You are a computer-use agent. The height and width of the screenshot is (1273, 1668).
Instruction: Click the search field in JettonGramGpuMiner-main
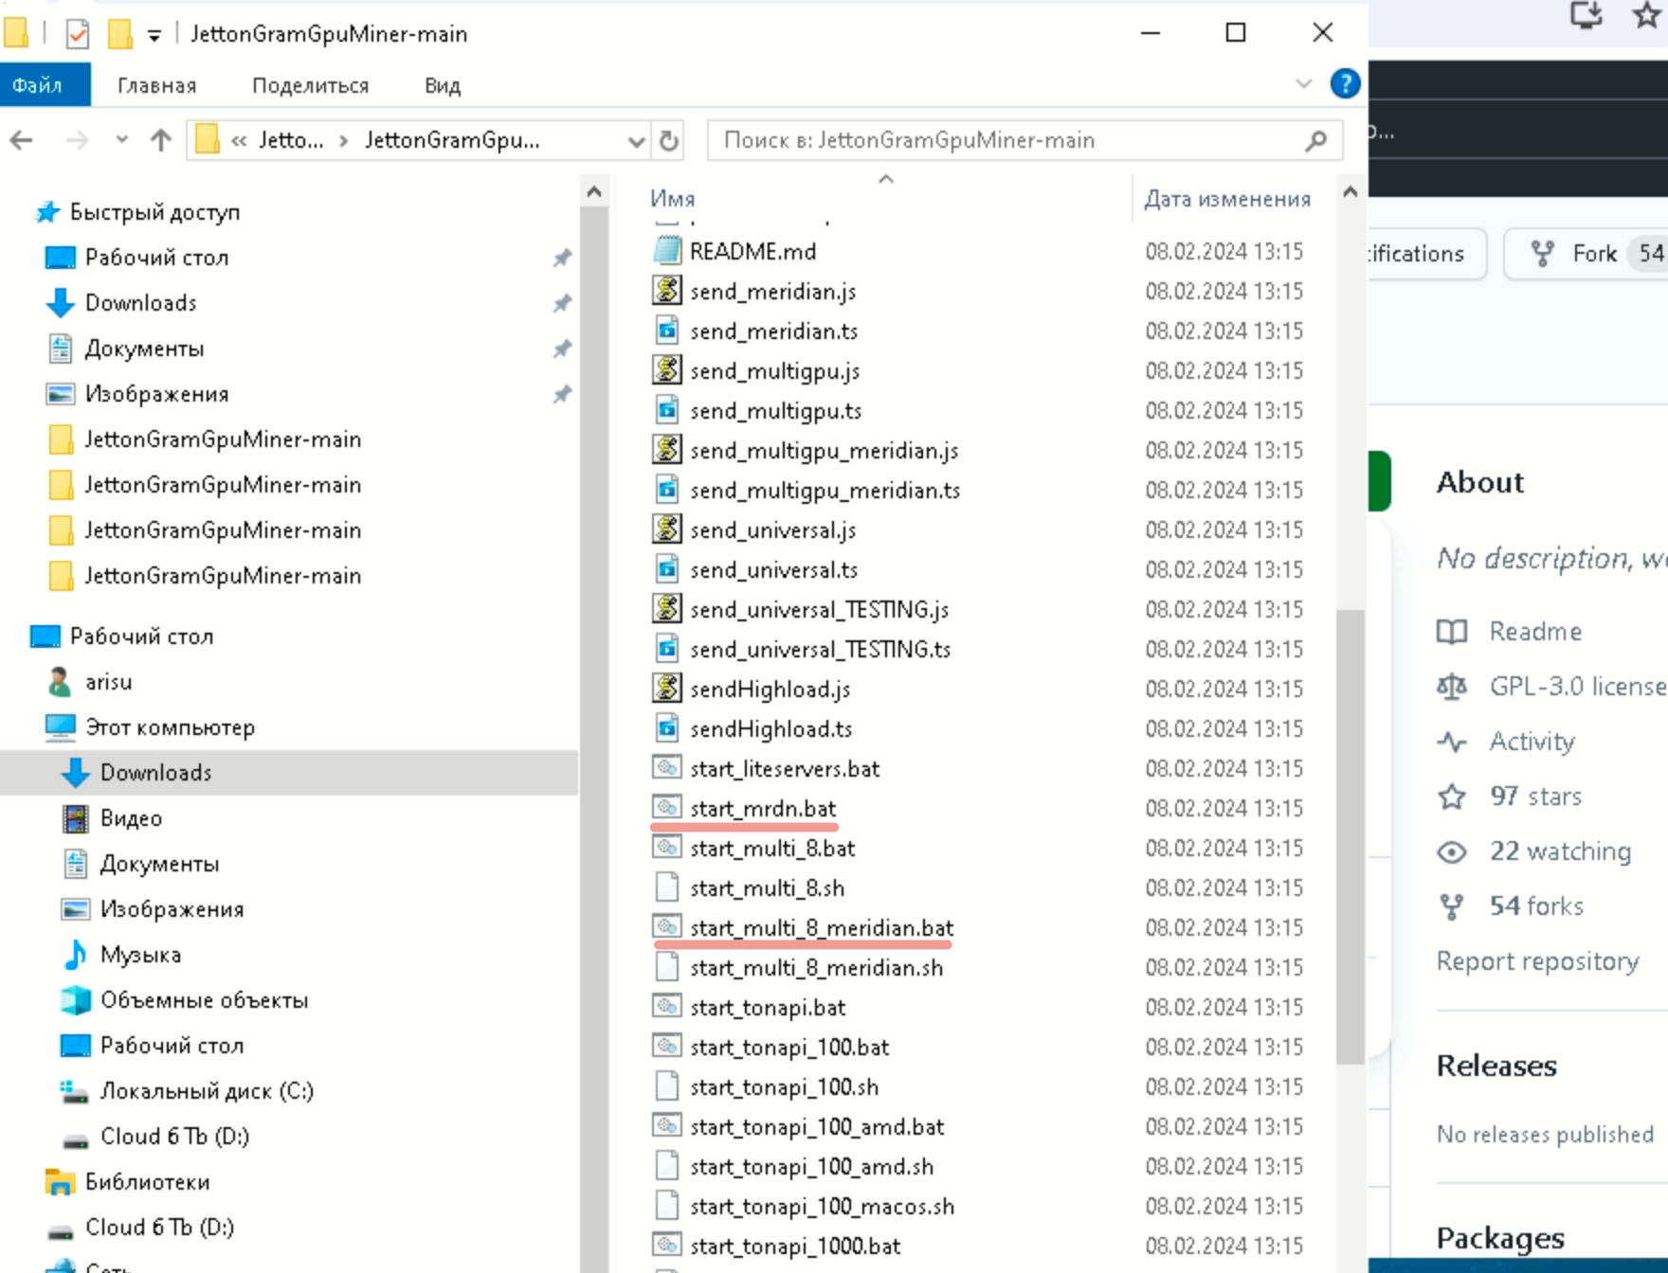click(x=1024, y=141)
